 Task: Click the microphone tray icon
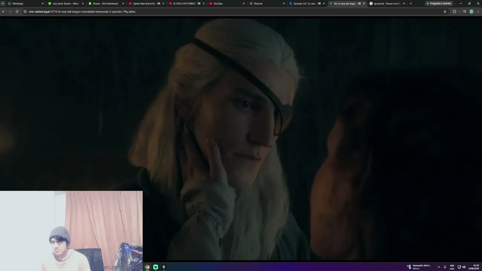coord(445,267)
